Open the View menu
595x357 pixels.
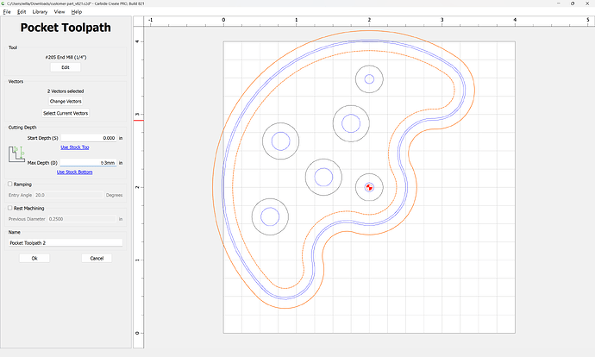[59, 12]
